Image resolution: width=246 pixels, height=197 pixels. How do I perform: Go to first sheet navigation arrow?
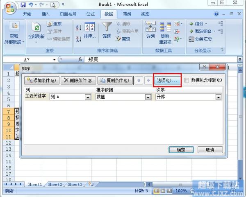pyautogui.click(x=6, y=184)
